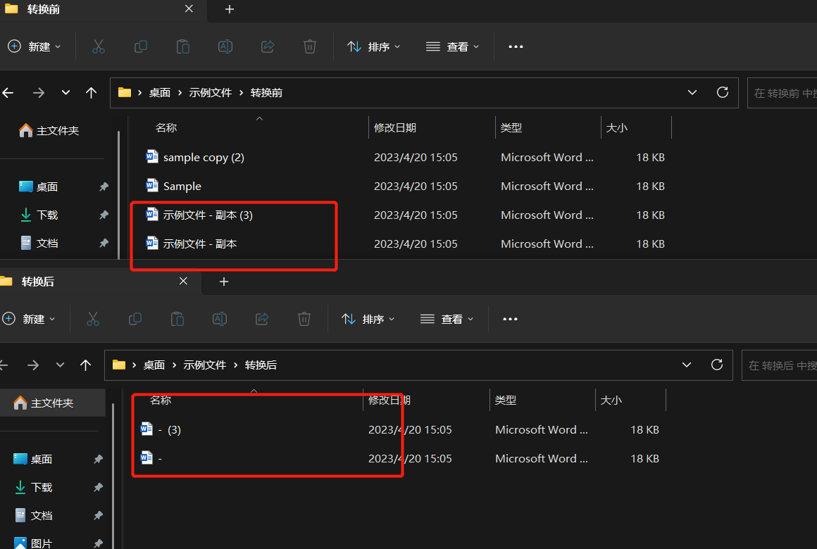Click the Copy icon in top toolbar

point(141,46)
